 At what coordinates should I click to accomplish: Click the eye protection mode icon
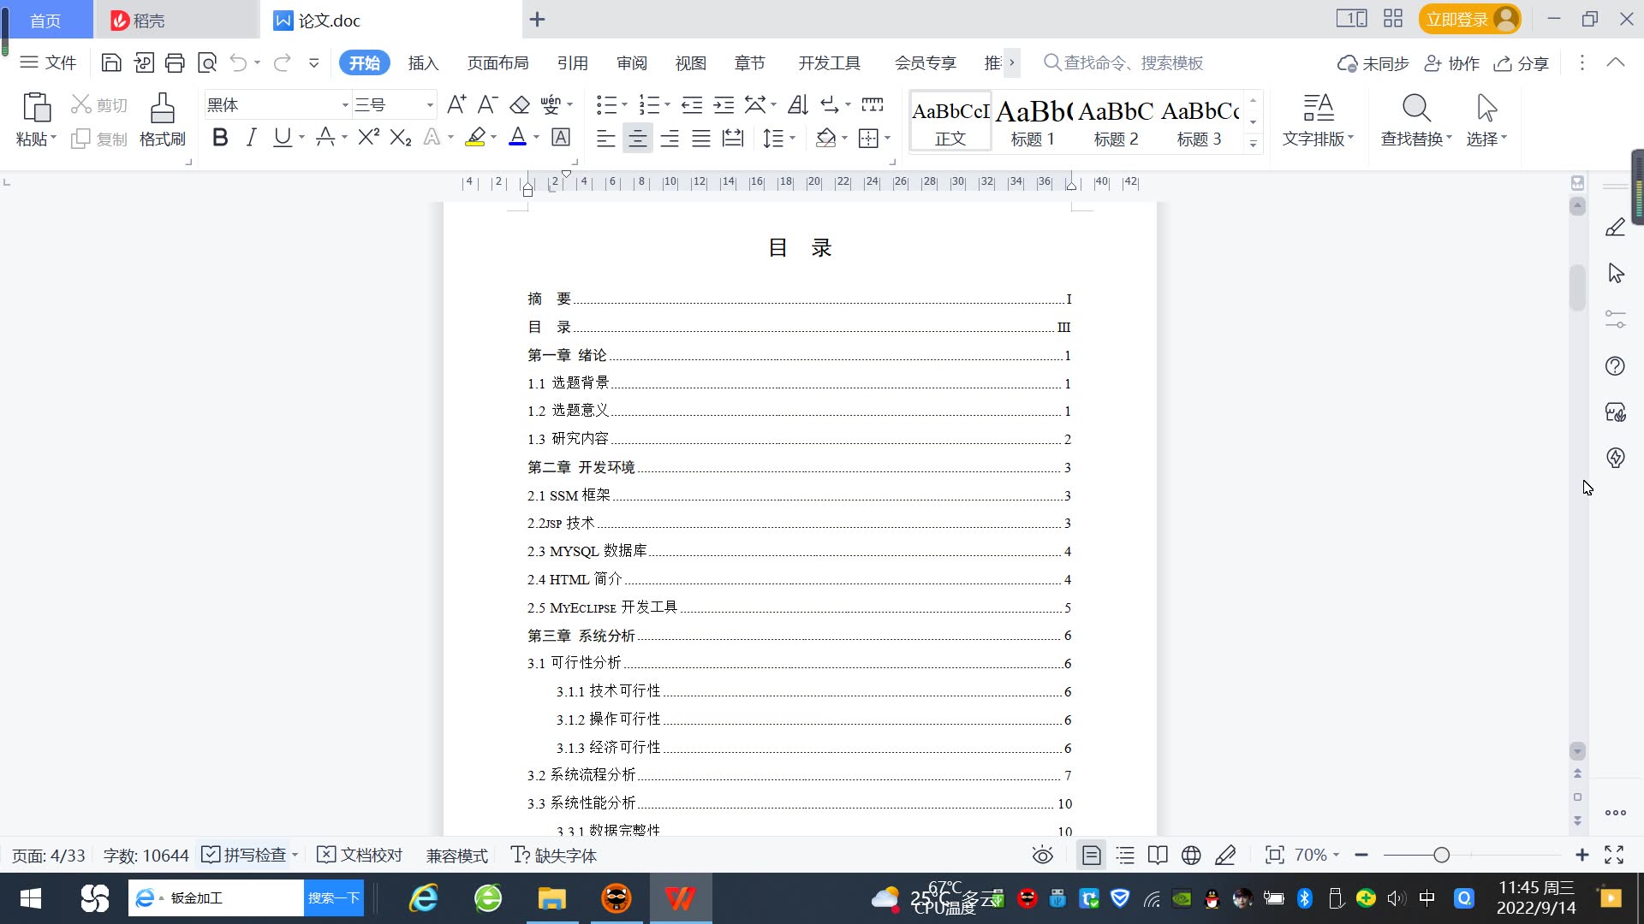[1042, 855]
